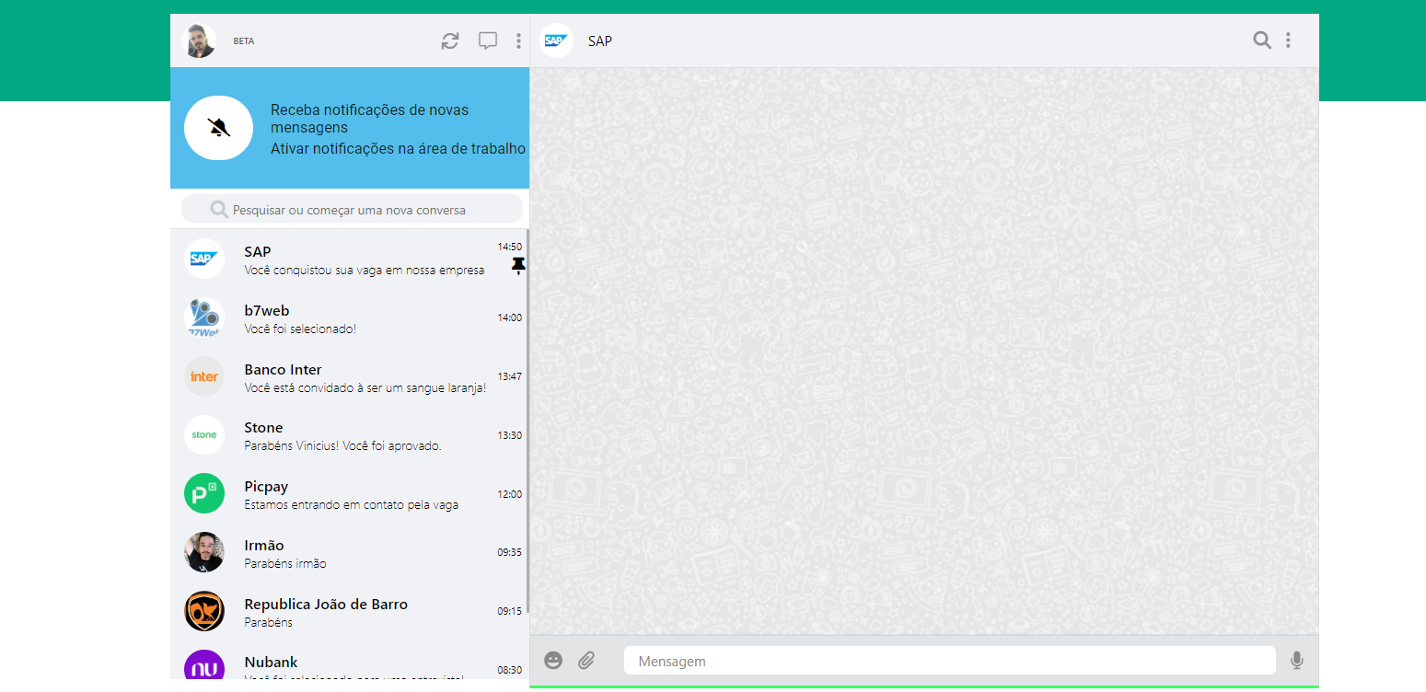Open the SAP conversation in the list

[350, 259]
